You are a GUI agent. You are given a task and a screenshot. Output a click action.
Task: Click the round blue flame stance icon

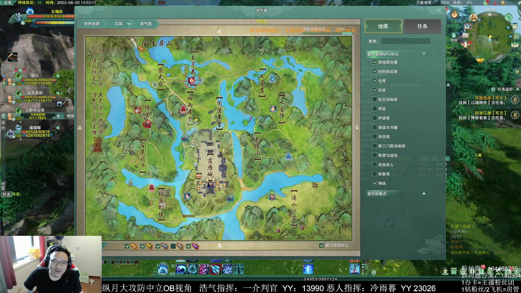(x=163, y=269)
